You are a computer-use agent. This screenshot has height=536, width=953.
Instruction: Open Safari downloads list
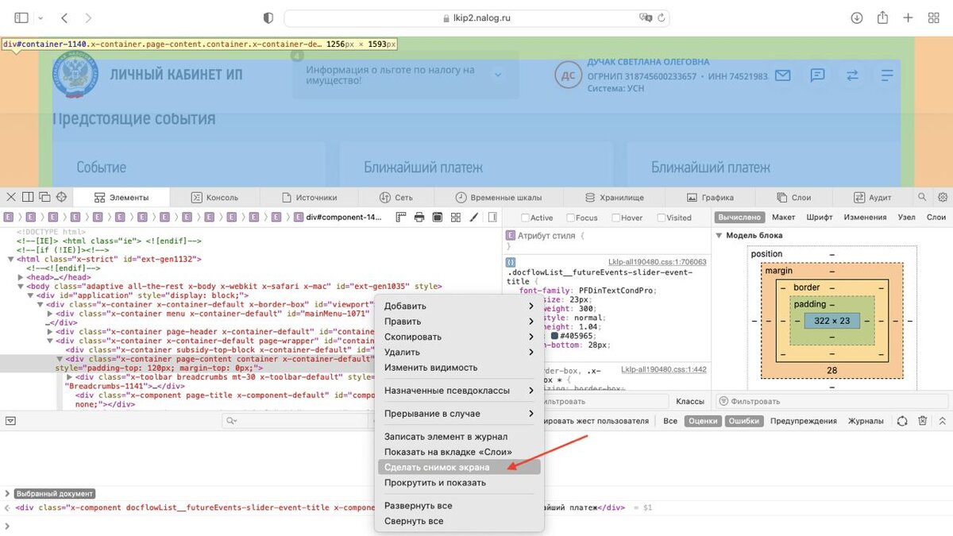click(x=857, y=17)
